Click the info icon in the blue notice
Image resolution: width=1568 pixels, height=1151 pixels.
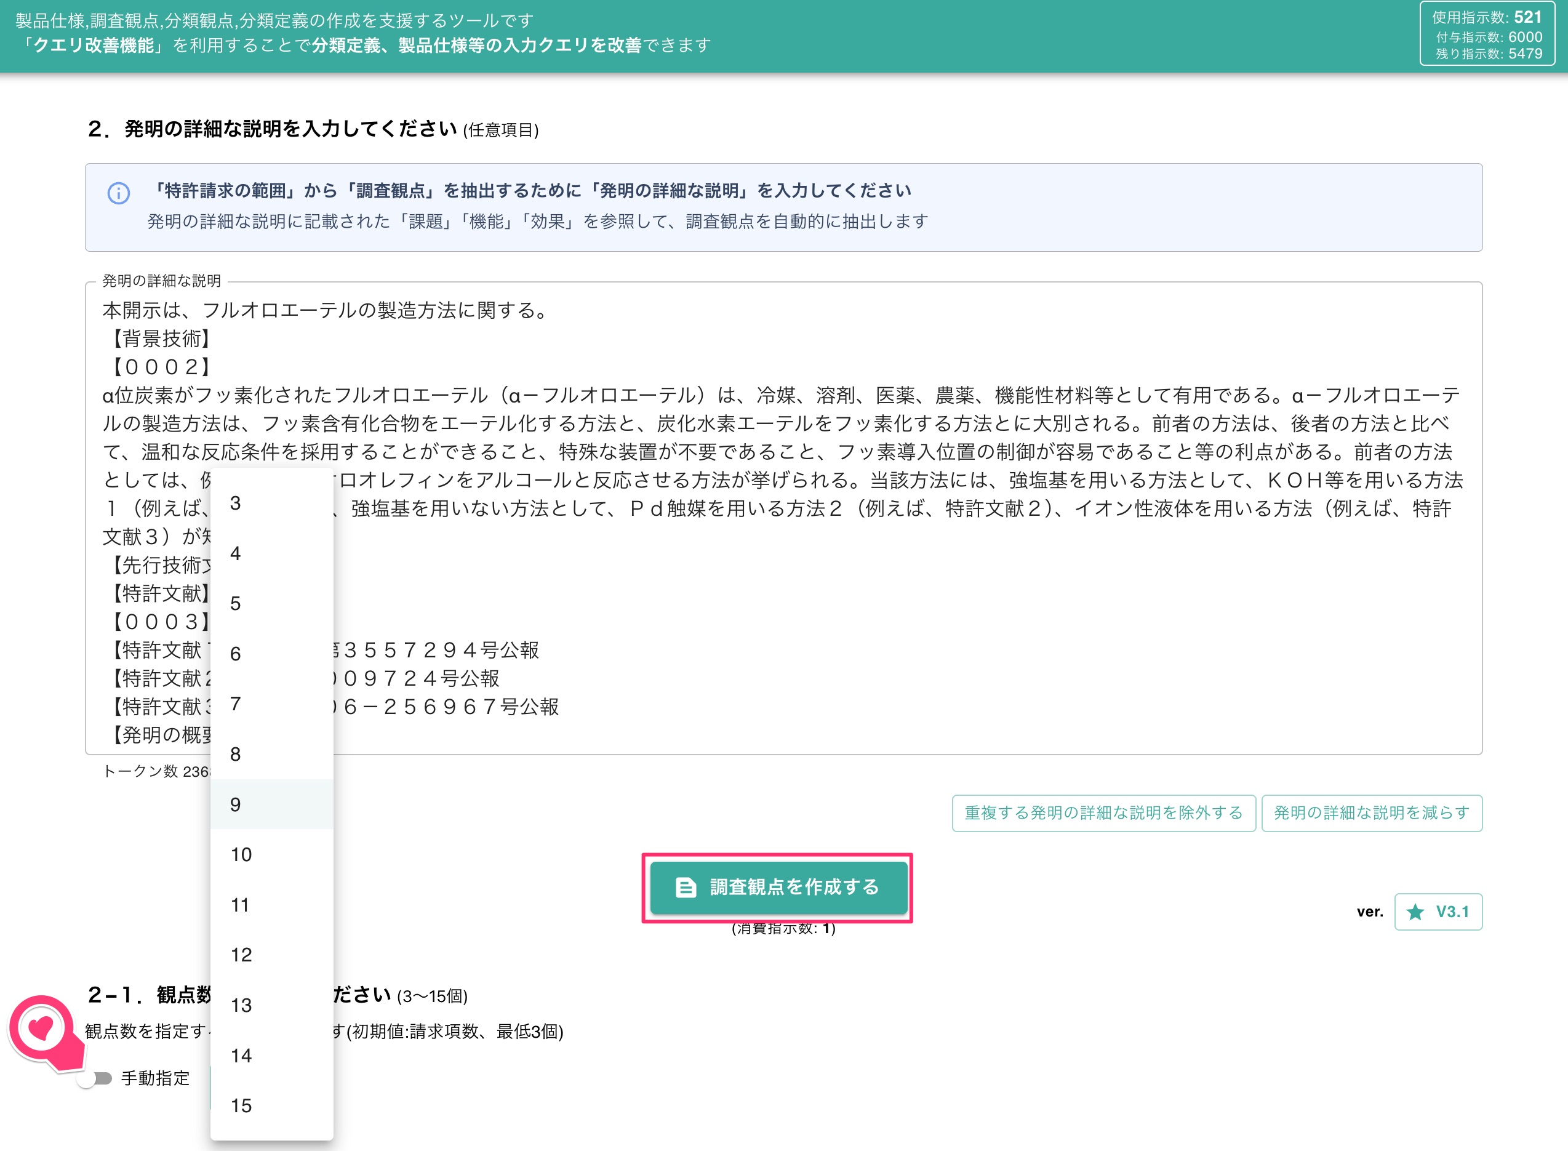pos(118,193)
